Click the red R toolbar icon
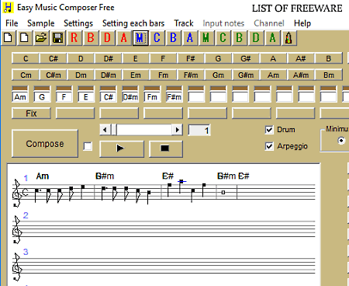 point(74,38)
